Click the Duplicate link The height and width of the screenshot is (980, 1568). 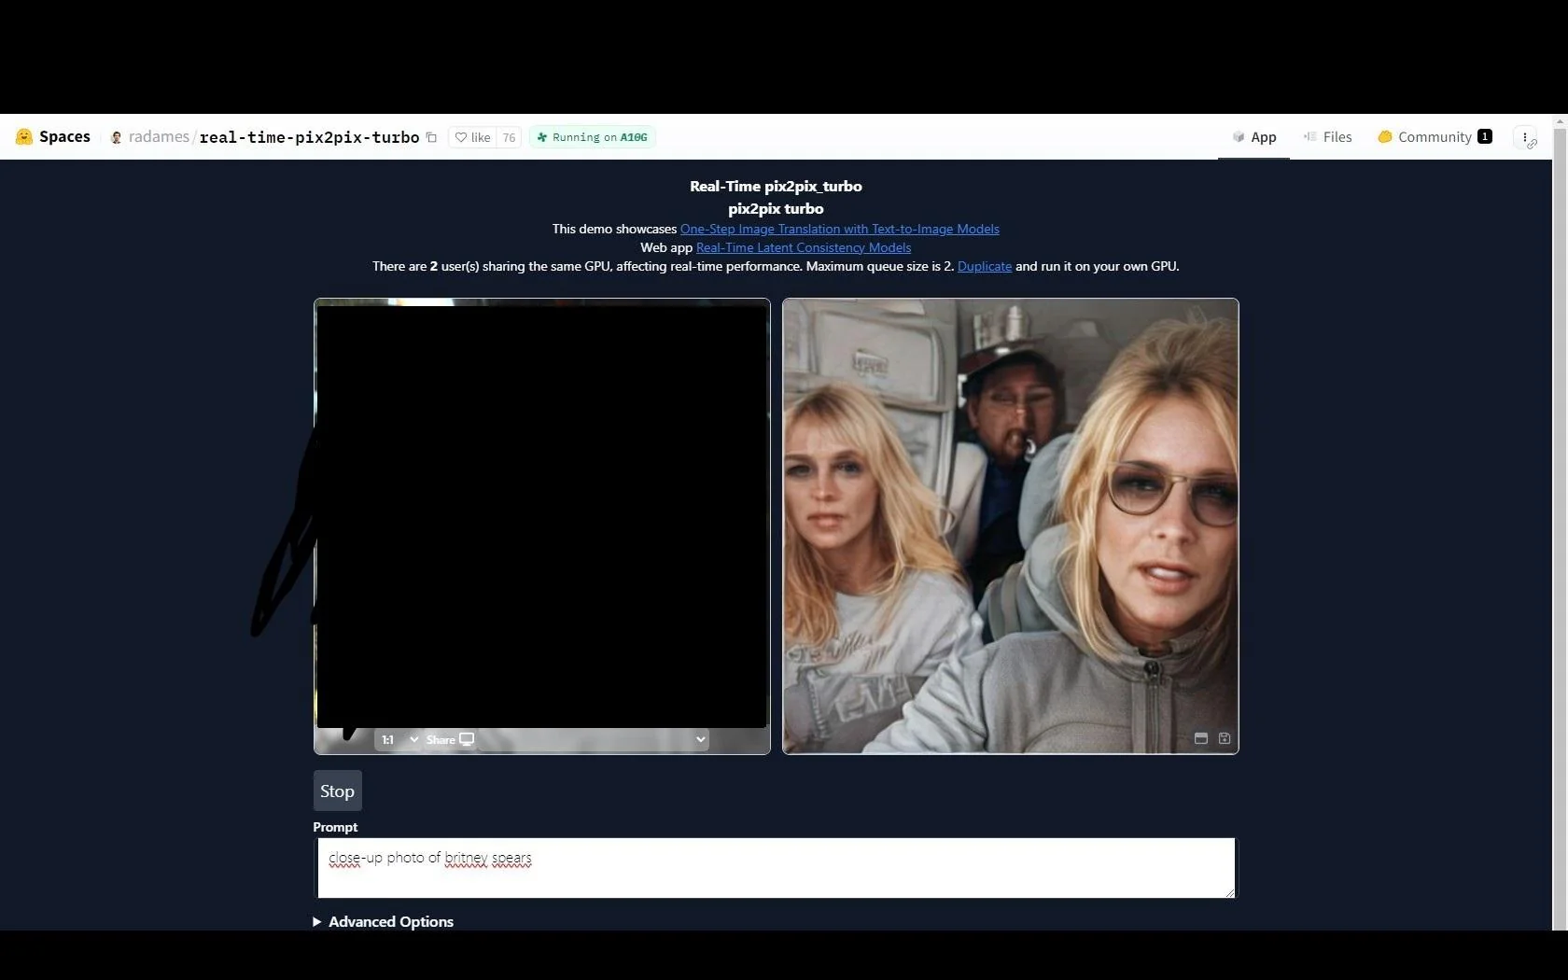click(x=985, y=266)
